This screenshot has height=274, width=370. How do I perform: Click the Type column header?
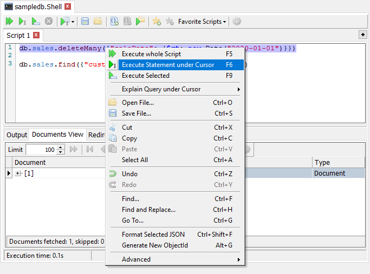[x=339, y=162]
